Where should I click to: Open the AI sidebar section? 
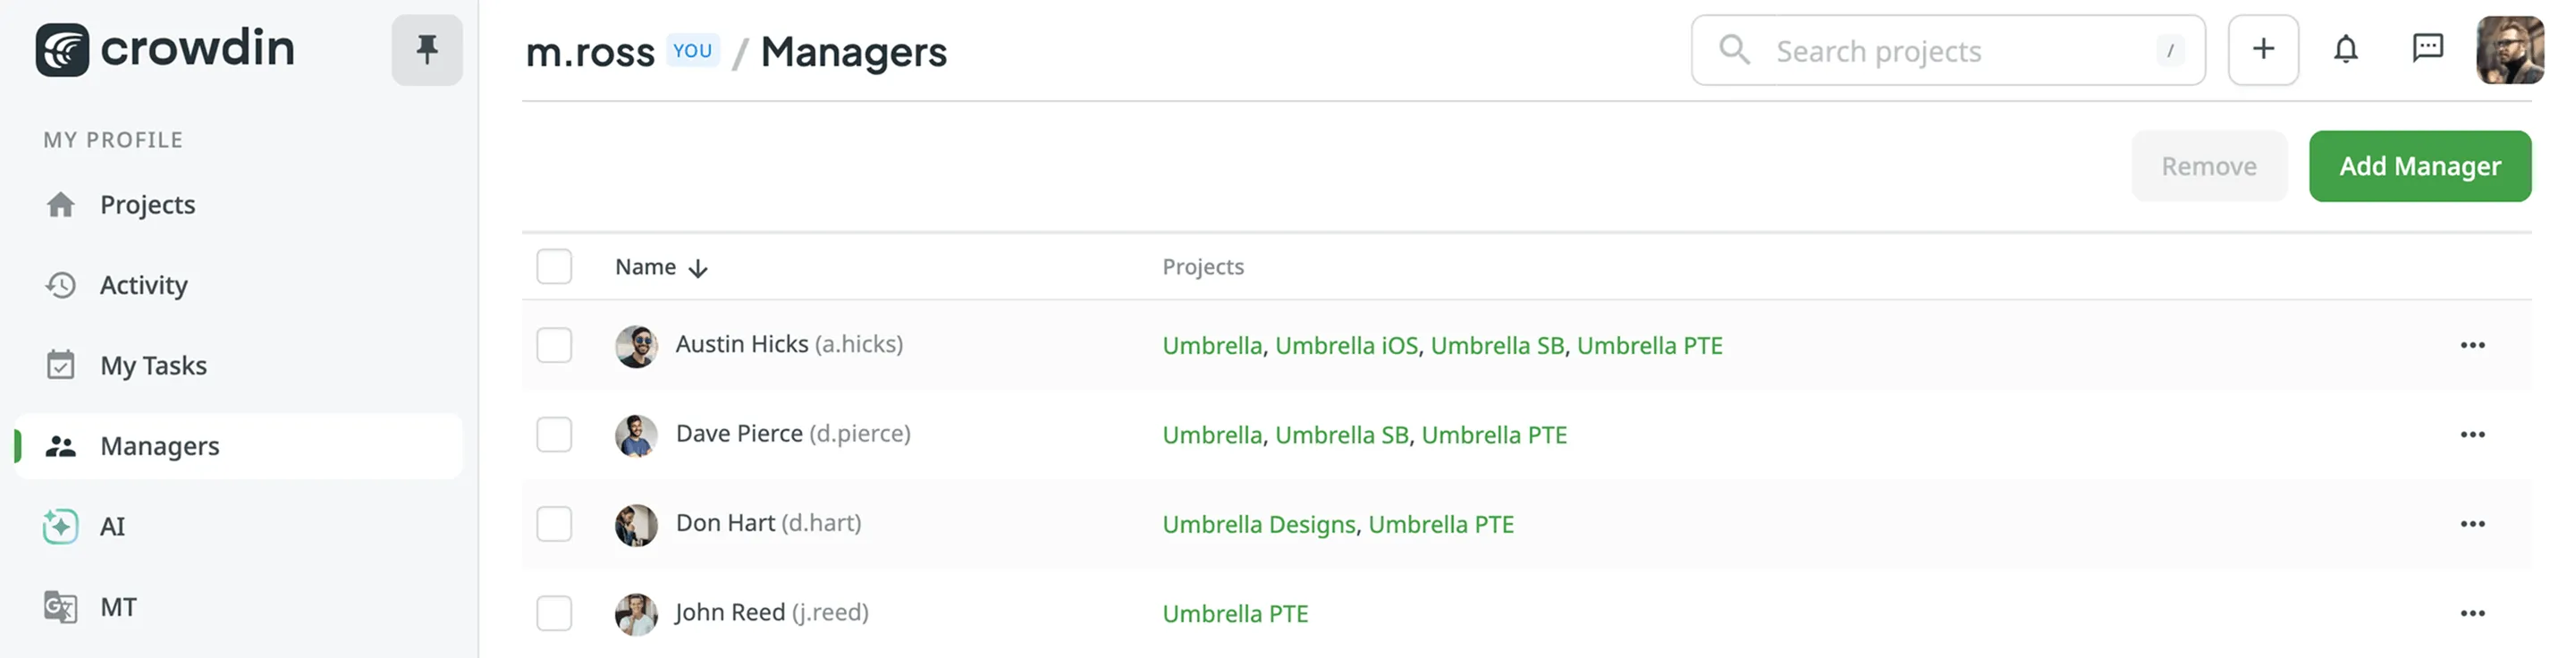coord(112,527)
